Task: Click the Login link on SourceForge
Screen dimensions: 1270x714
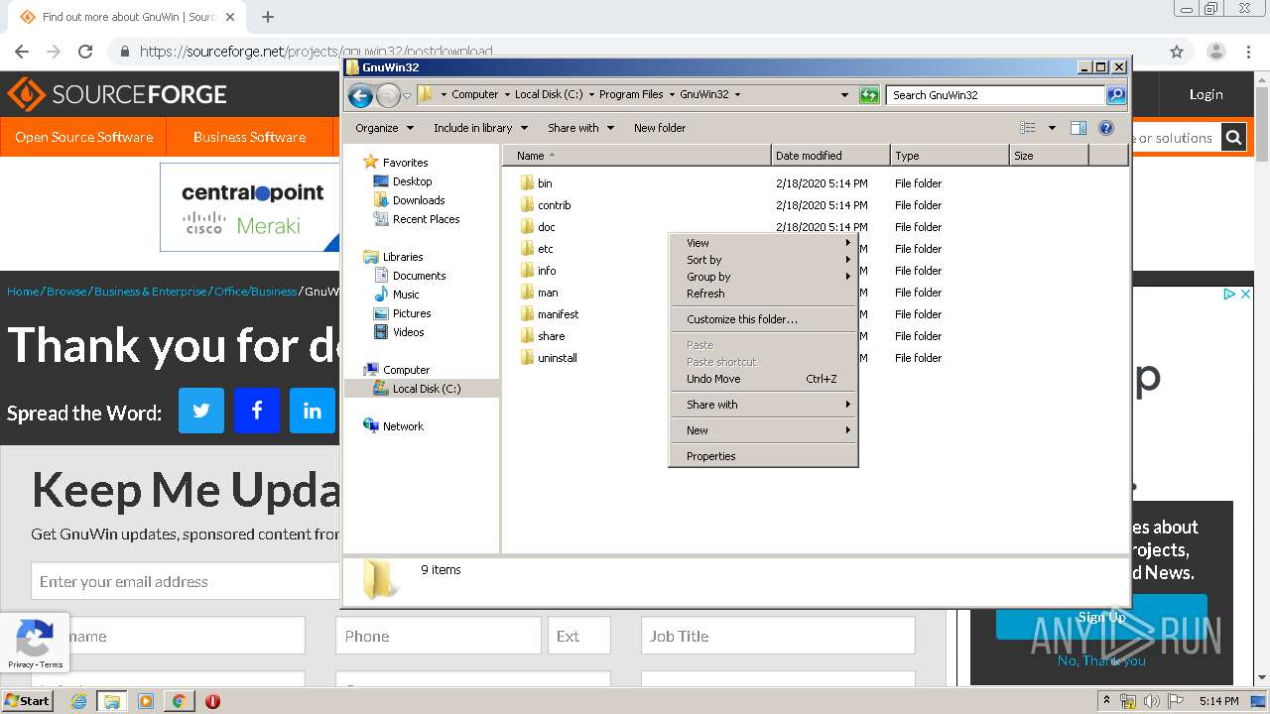Action: pos(1206,94)
